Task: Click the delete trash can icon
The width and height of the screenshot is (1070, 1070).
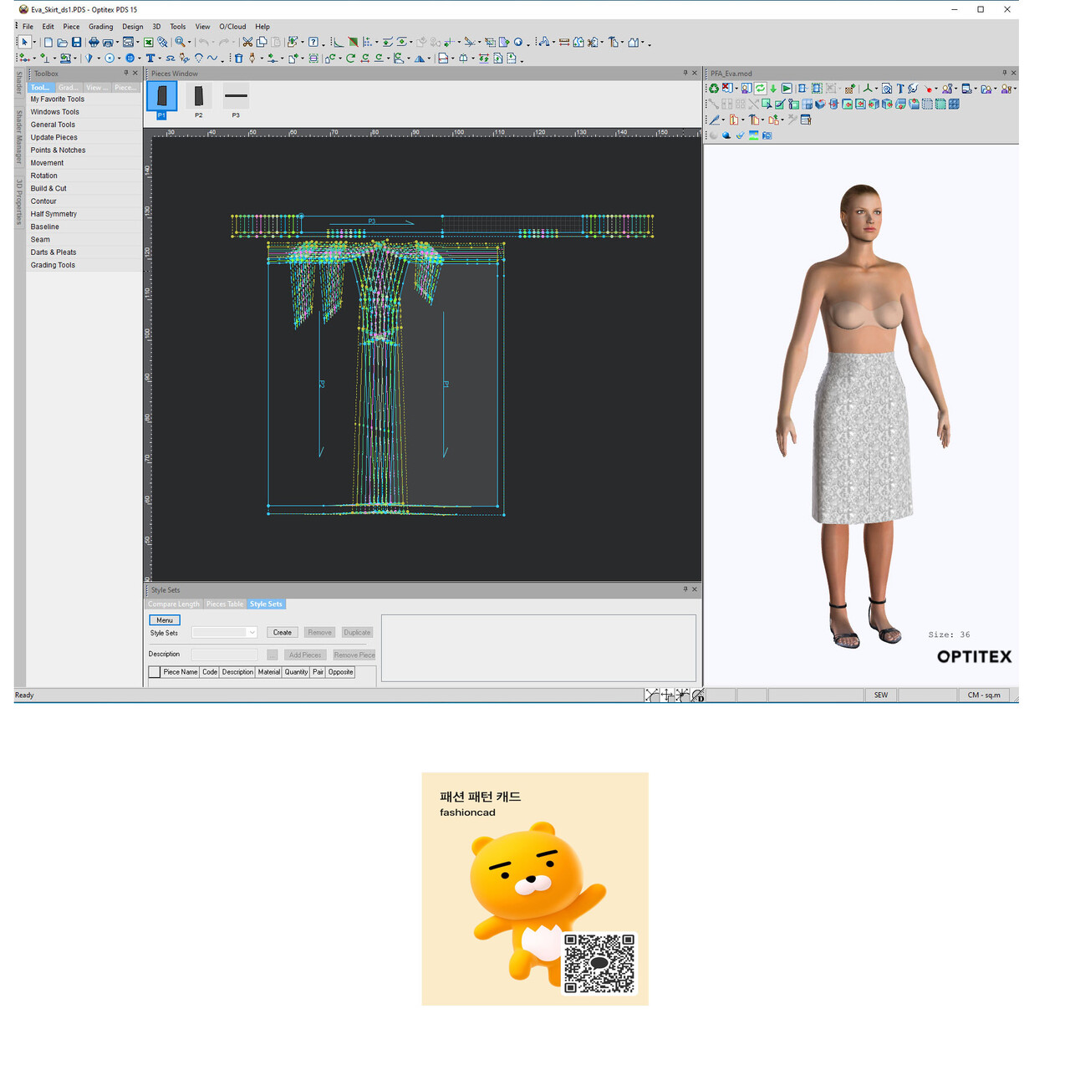Action: point(238,59)
